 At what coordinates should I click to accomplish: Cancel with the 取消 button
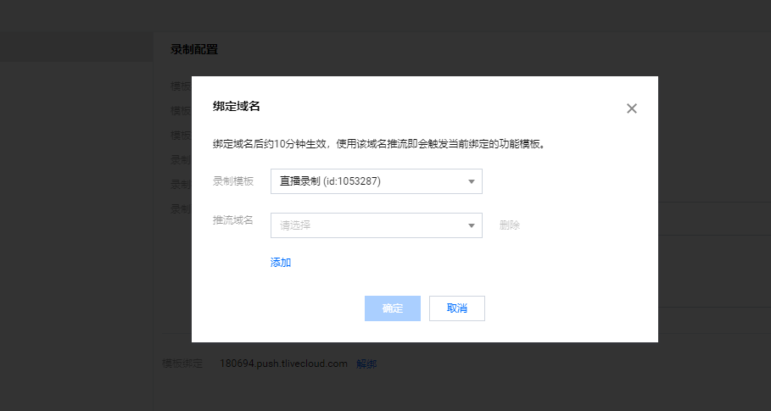[x=457, y=308]
